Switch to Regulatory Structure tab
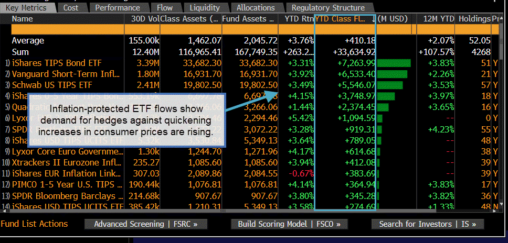This screenshot has width=508, height=243. coord(327,8)
